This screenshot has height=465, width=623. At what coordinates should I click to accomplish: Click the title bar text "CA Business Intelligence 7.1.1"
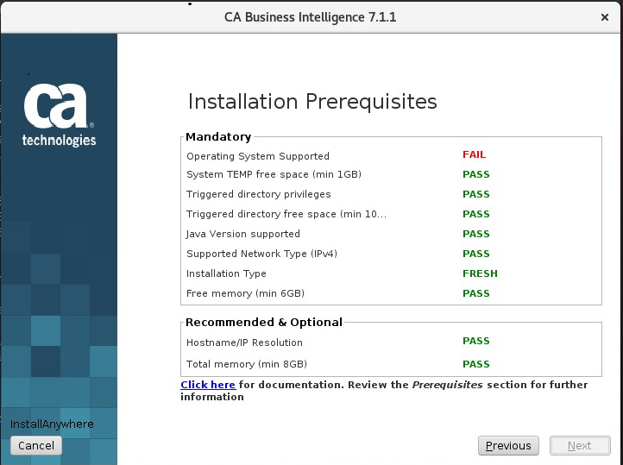[310, 17]
